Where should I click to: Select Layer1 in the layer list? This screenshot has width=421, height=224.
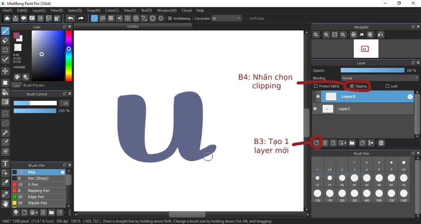[x=363, y=109]
